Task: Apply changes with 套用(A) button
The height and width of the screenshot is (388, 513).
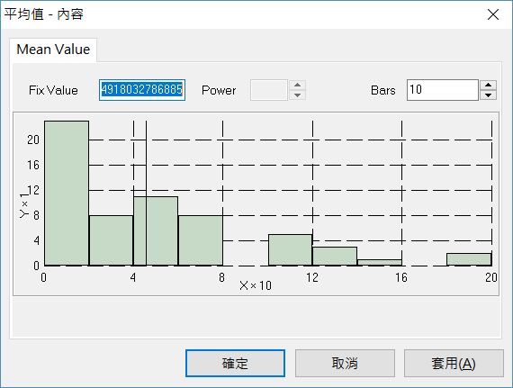Action: click(x=454, y=363)
